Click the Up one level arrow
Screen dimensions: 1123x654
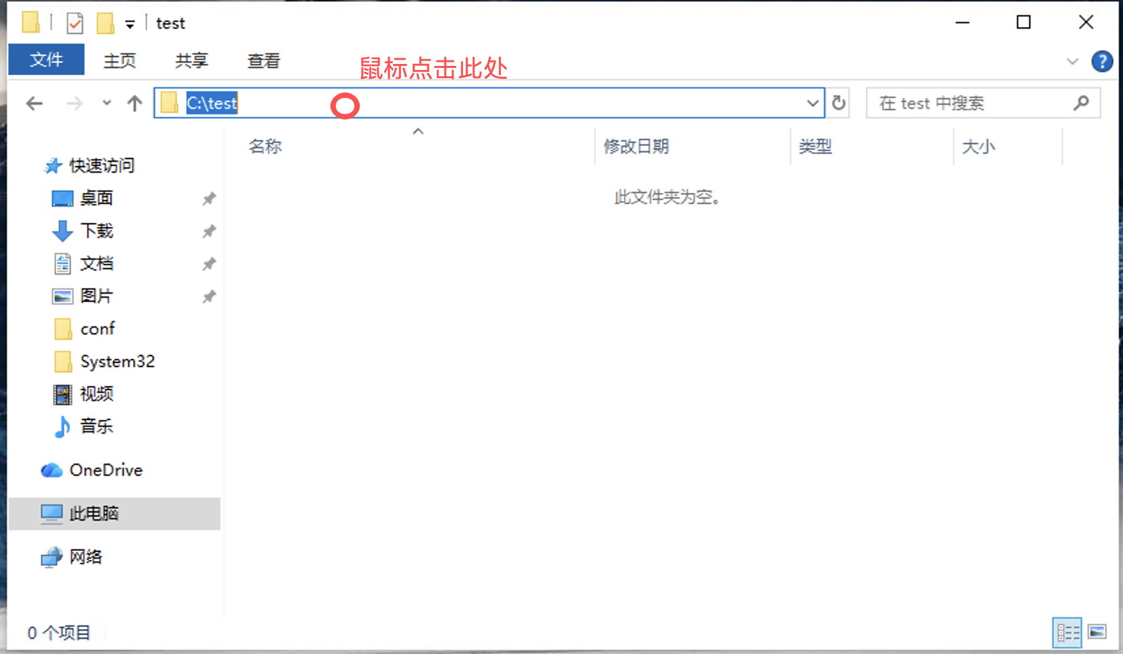point(135,103)
